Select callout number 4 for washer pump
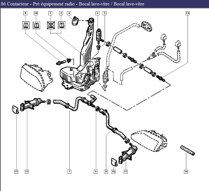The image size is (209, 191). tap(97, 13)
